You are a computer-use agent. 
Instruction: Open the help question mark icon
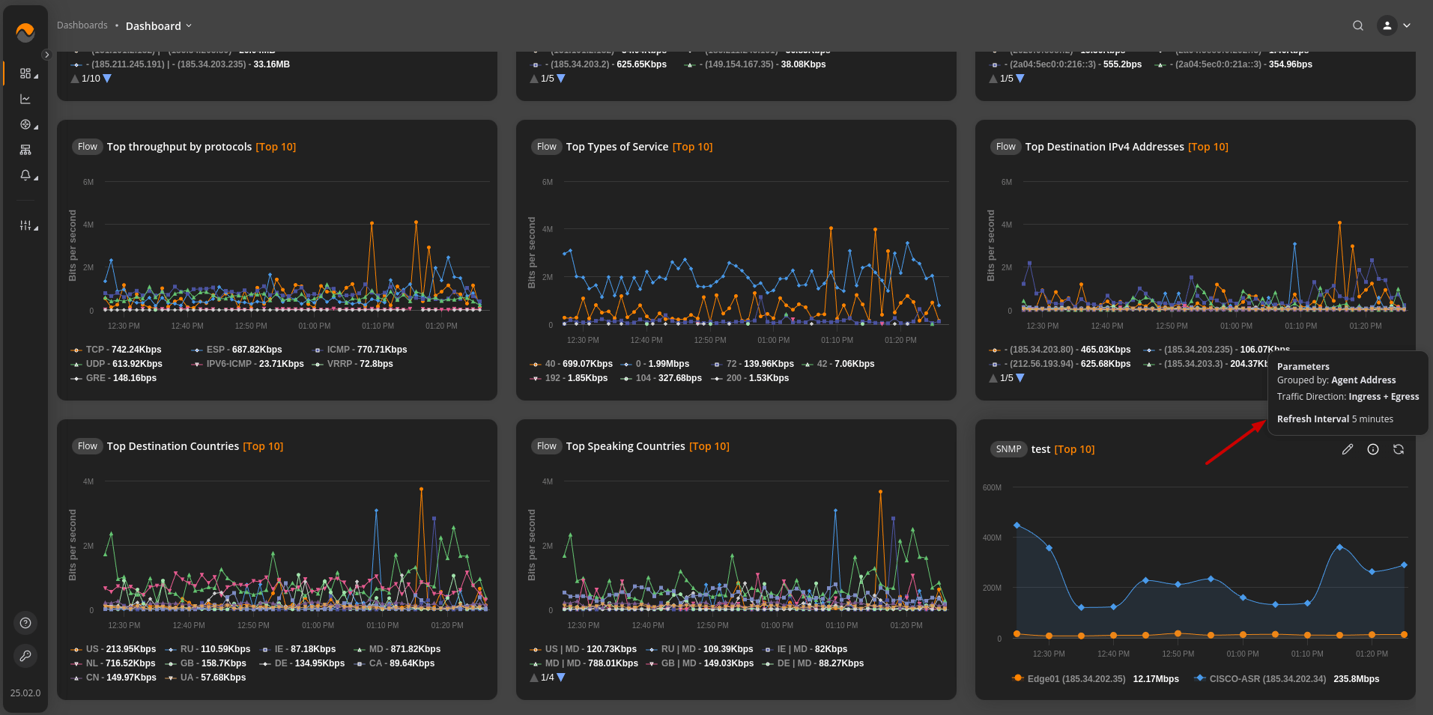(25, 623)
